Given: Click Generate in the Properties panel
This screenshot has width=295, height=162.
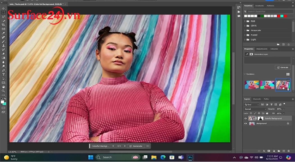Looking at the screenshot, I should (x=283, y=67).
